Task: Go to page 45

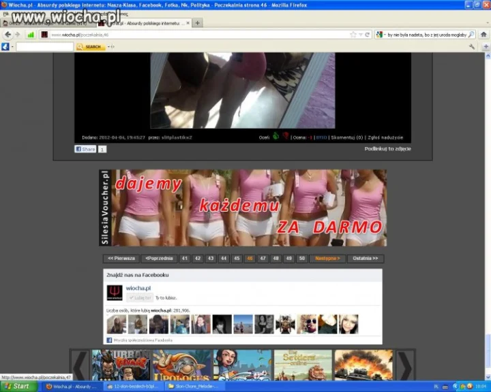Action: pyautogui.click(x=237, y=259)
